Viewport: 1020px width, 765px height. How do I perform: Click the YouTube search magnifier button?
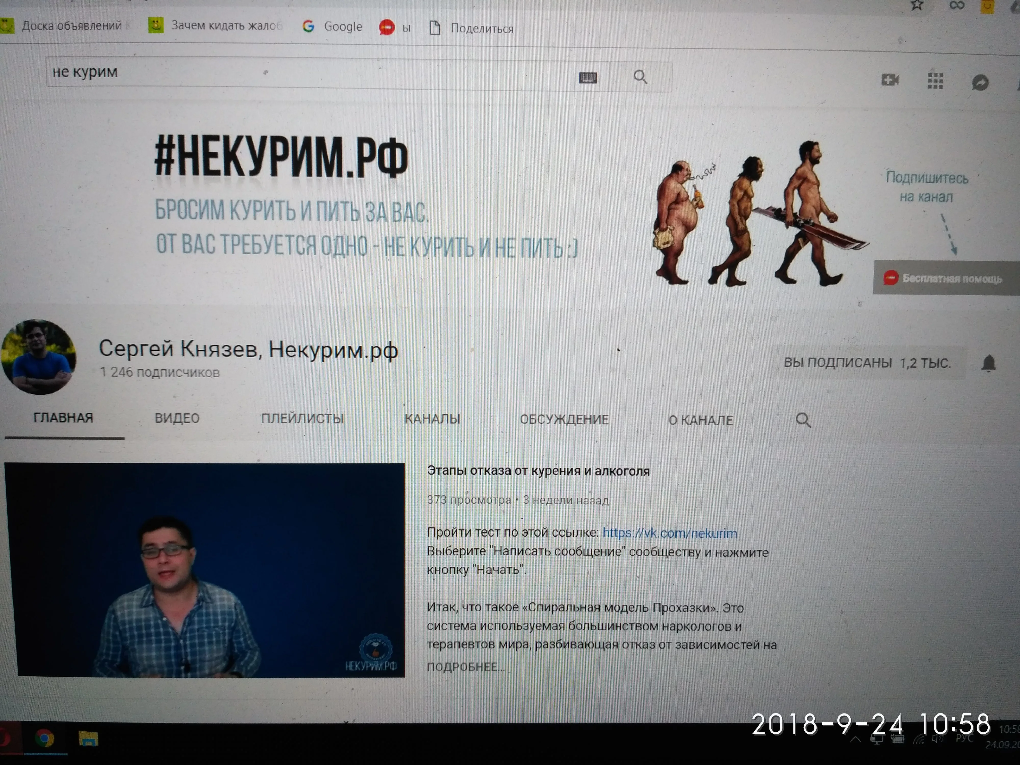tap(640, 77)
